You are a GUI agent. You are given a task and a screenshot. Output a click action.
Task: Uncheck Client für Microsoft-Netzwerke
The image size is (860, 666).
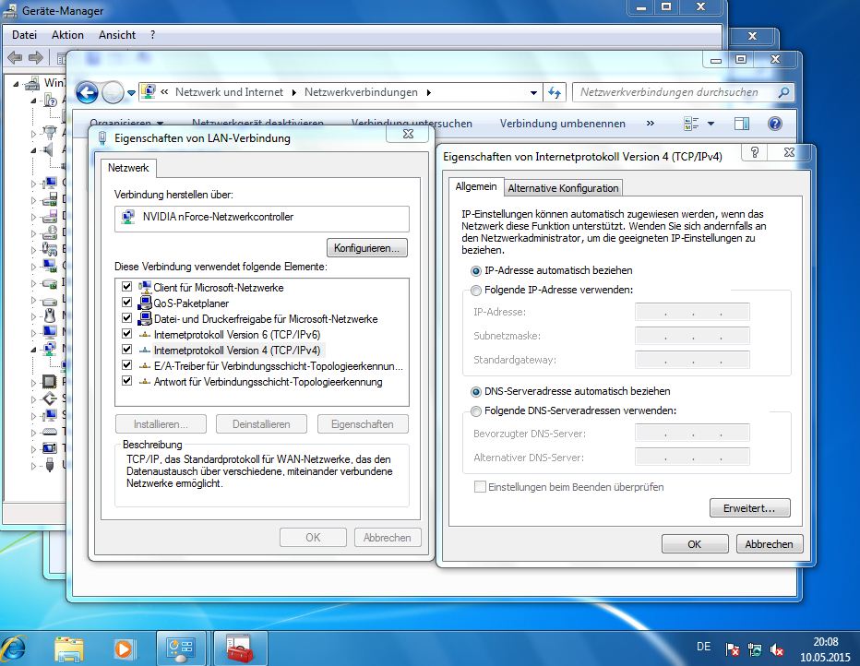pos(127,287)
